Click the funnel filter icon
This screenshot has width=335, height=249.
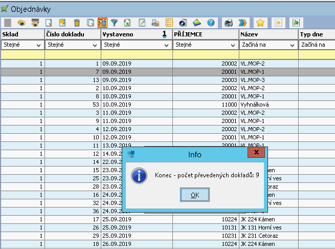(x=114, y=23)
